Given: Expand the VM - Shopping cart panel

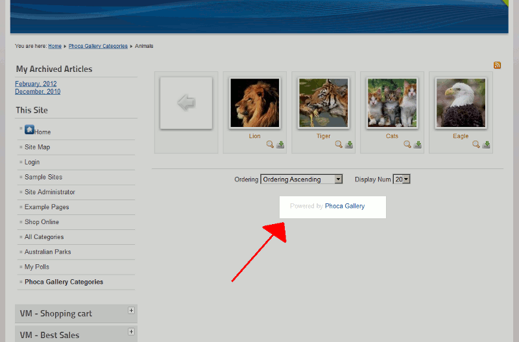Looking at the screenshot, I should 132,310.
